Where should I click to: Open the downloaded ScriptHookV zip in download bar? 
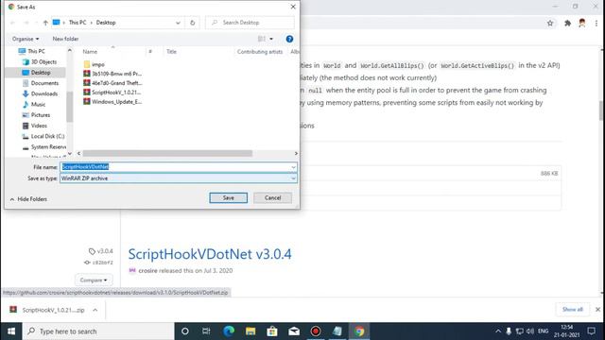coord(48,310)
